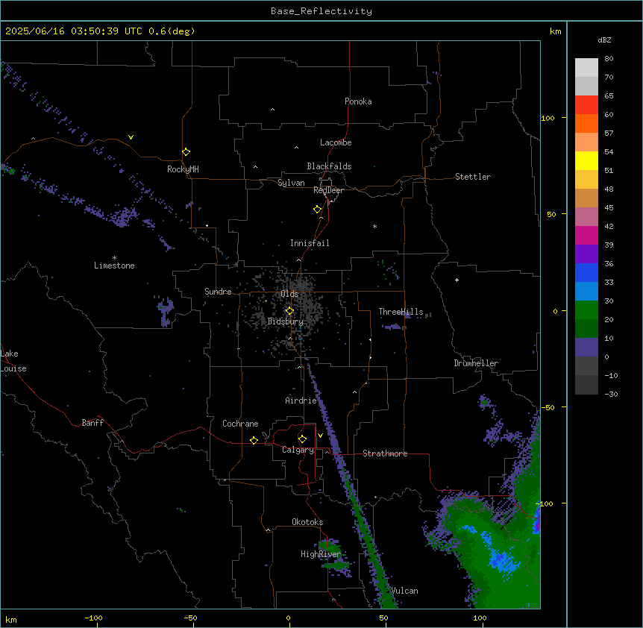Click the yellow diamond marker above Calgary label
Screen dimensions: 643x628
point(302,439)
